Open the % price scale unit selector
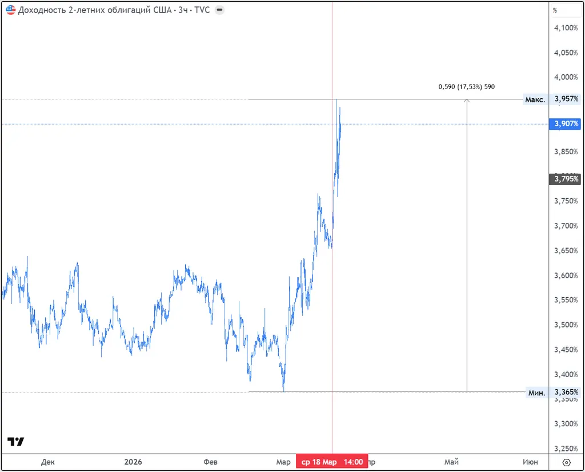This screenshot has width=585, height=472. 555,10
